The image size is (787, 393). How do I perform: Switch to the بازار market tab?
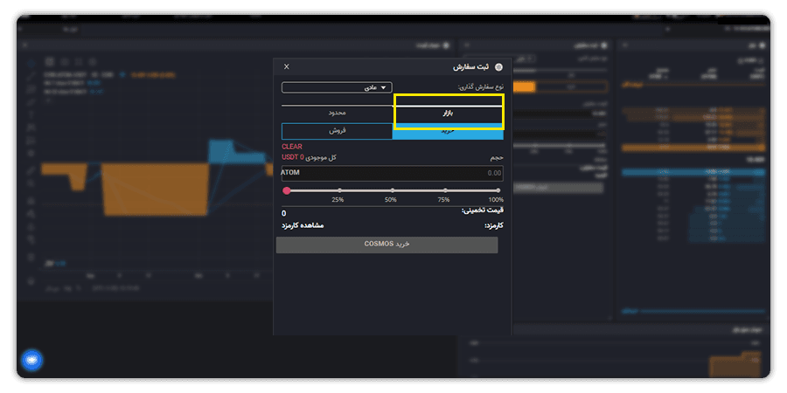449,113
